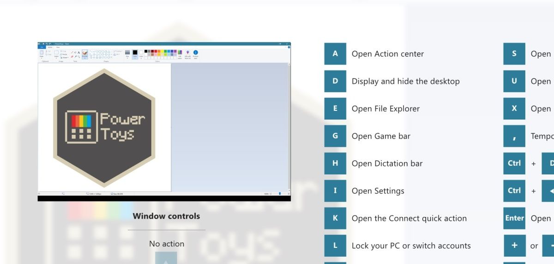Open Edit colors in Paint ribbon

180,54
